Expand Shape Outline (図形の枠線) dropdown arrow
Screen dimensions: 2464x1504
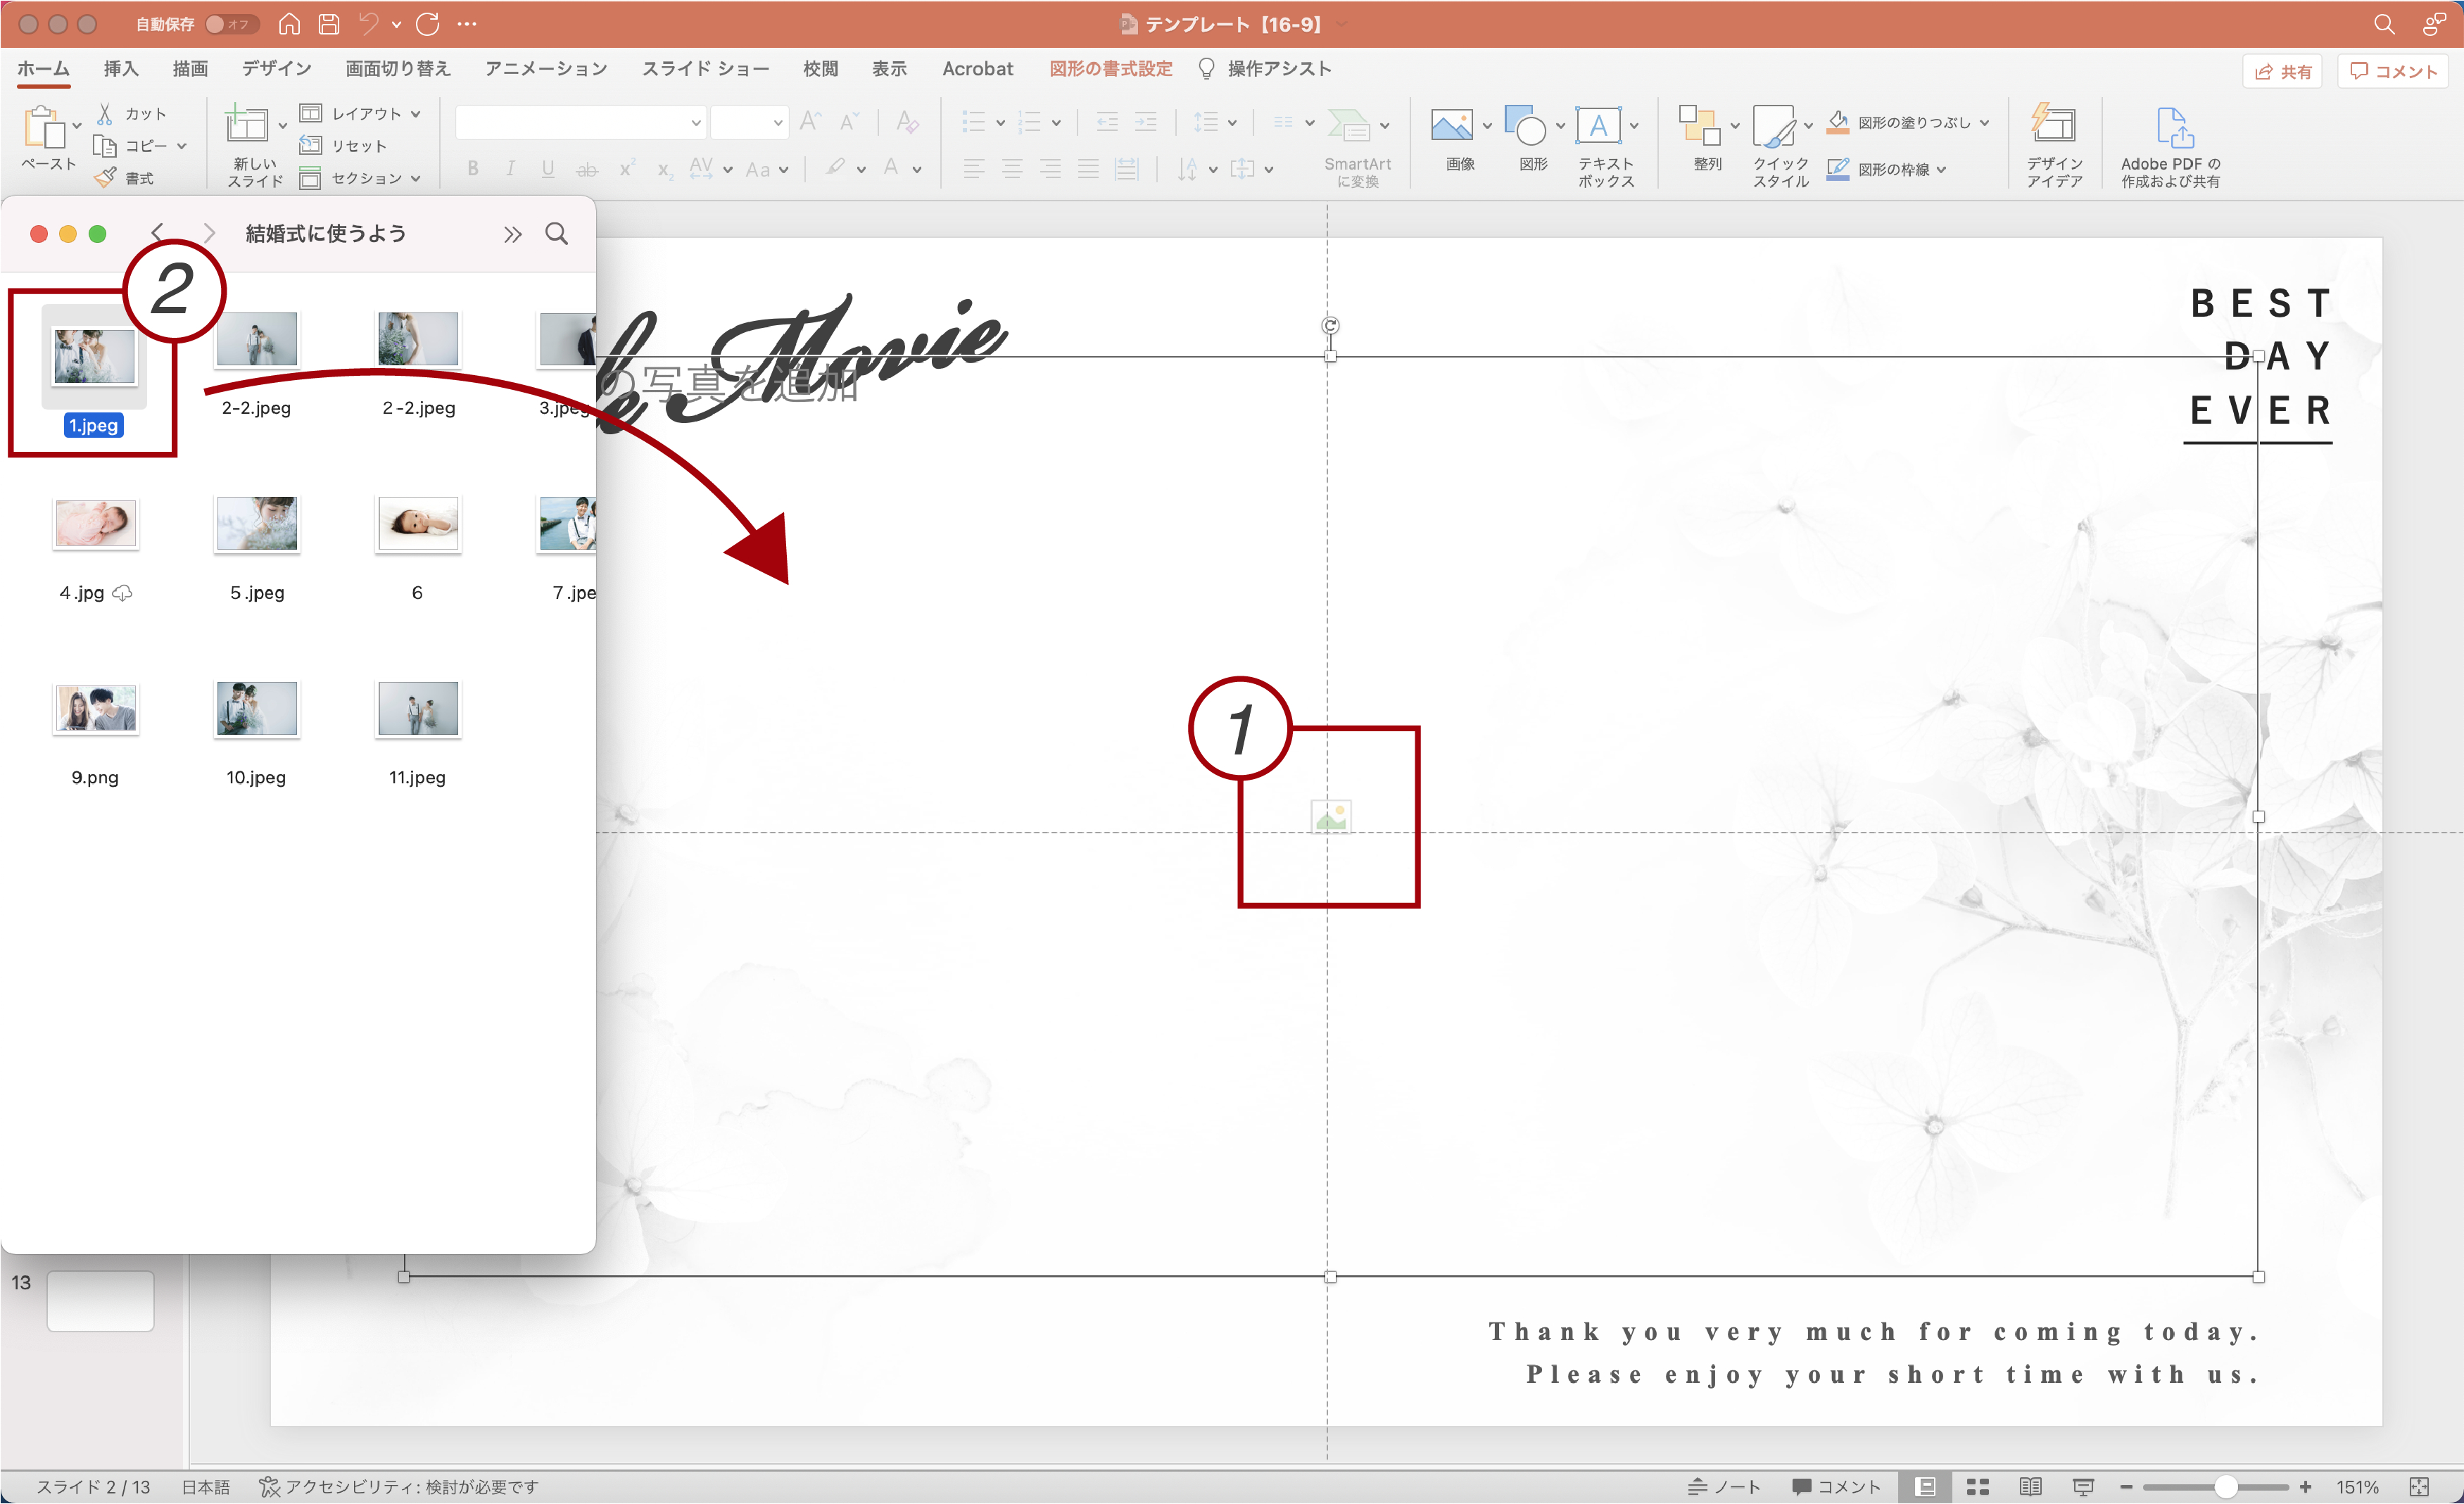[1941, 170]
